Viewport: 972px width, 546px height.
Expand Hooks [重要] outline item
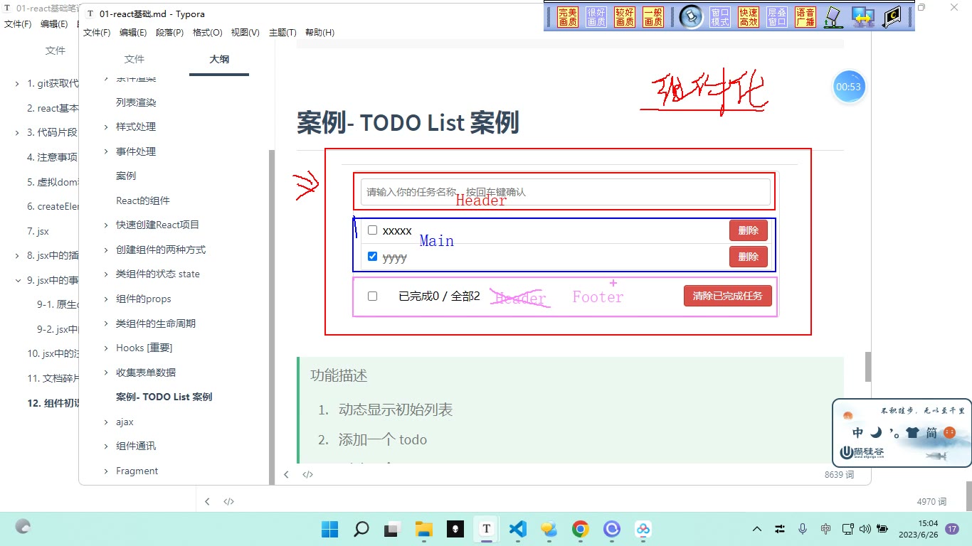(107, 348)
